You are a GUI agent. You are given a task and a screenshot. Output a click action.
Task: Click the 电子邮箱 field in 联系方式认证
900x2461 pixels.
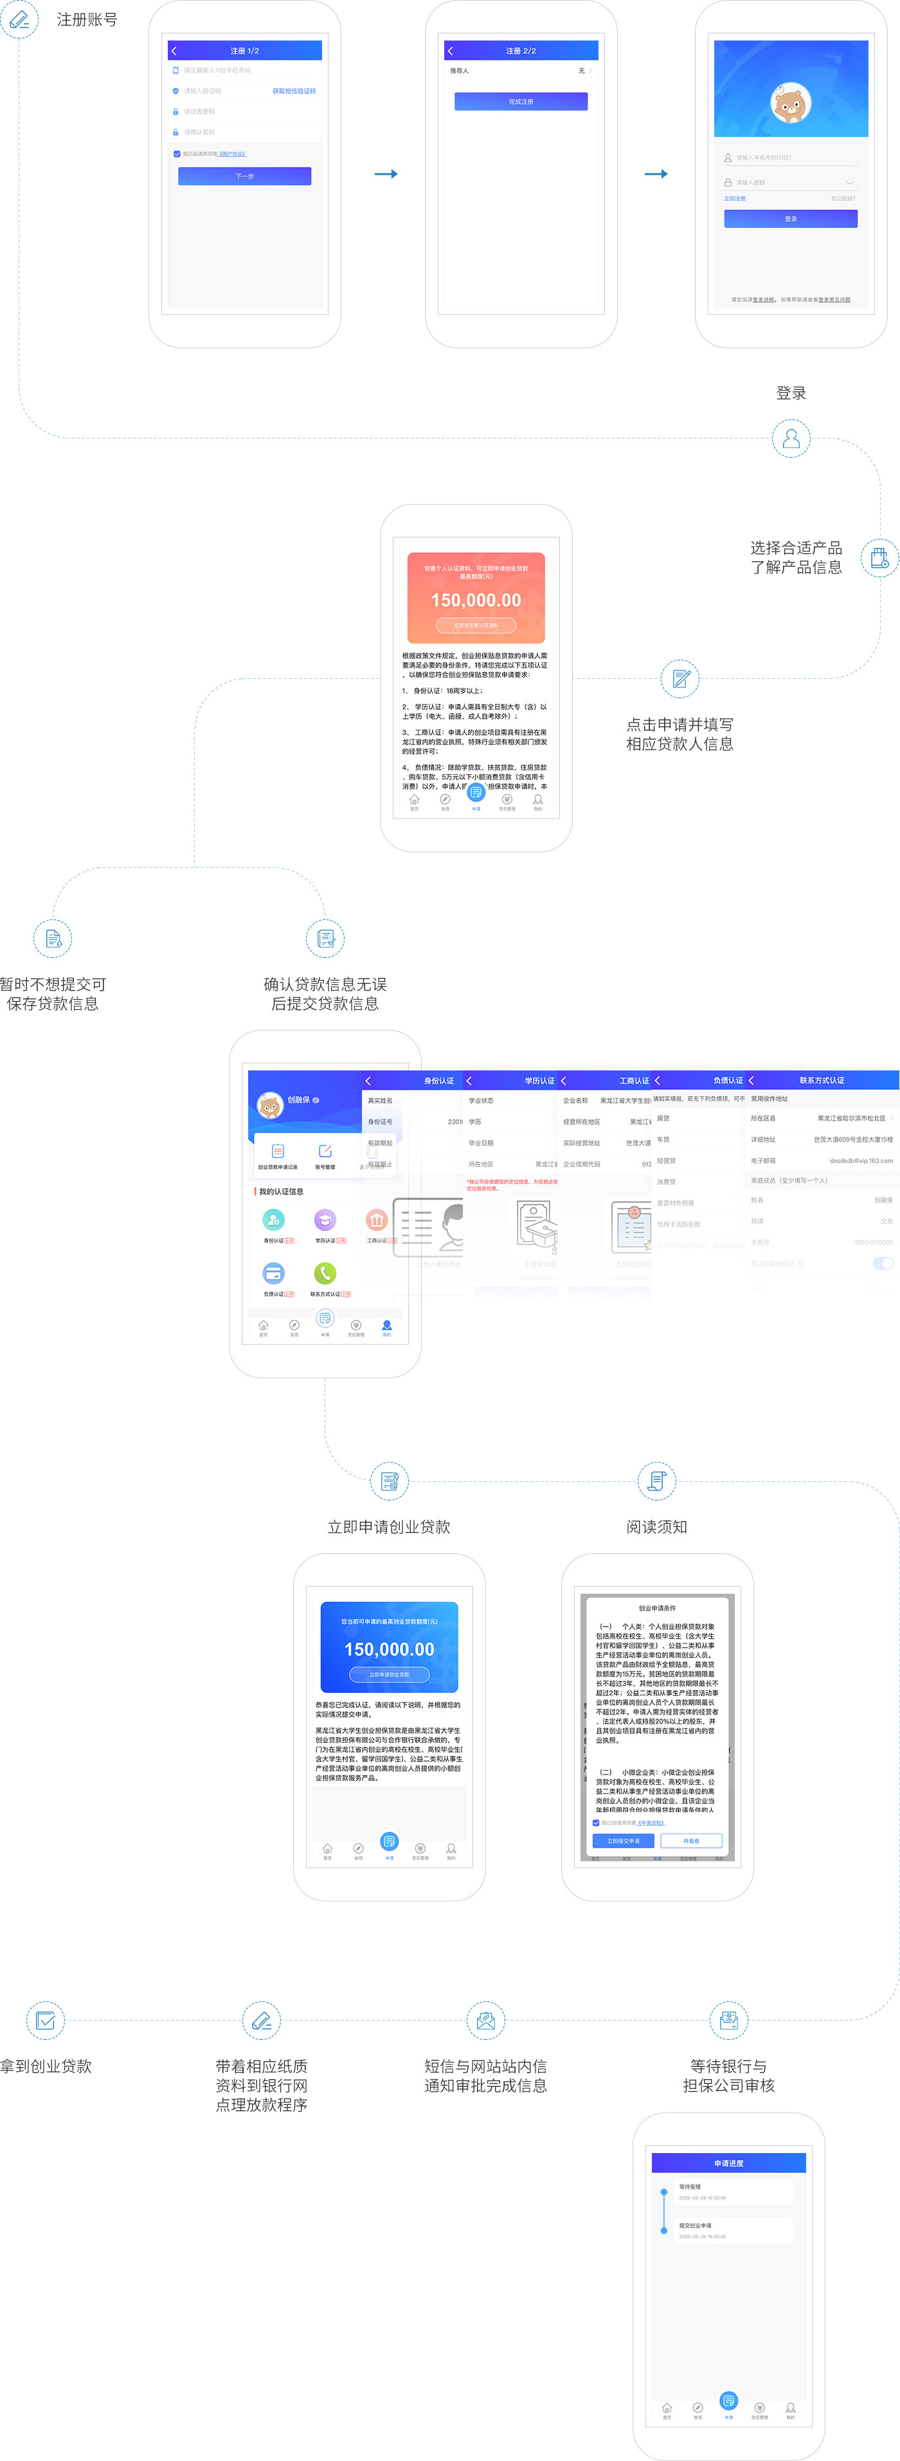click(822, 1161)
